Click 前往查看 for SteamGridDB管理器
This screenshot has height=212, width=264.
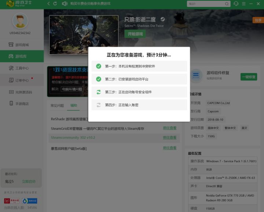coord(169,128)
